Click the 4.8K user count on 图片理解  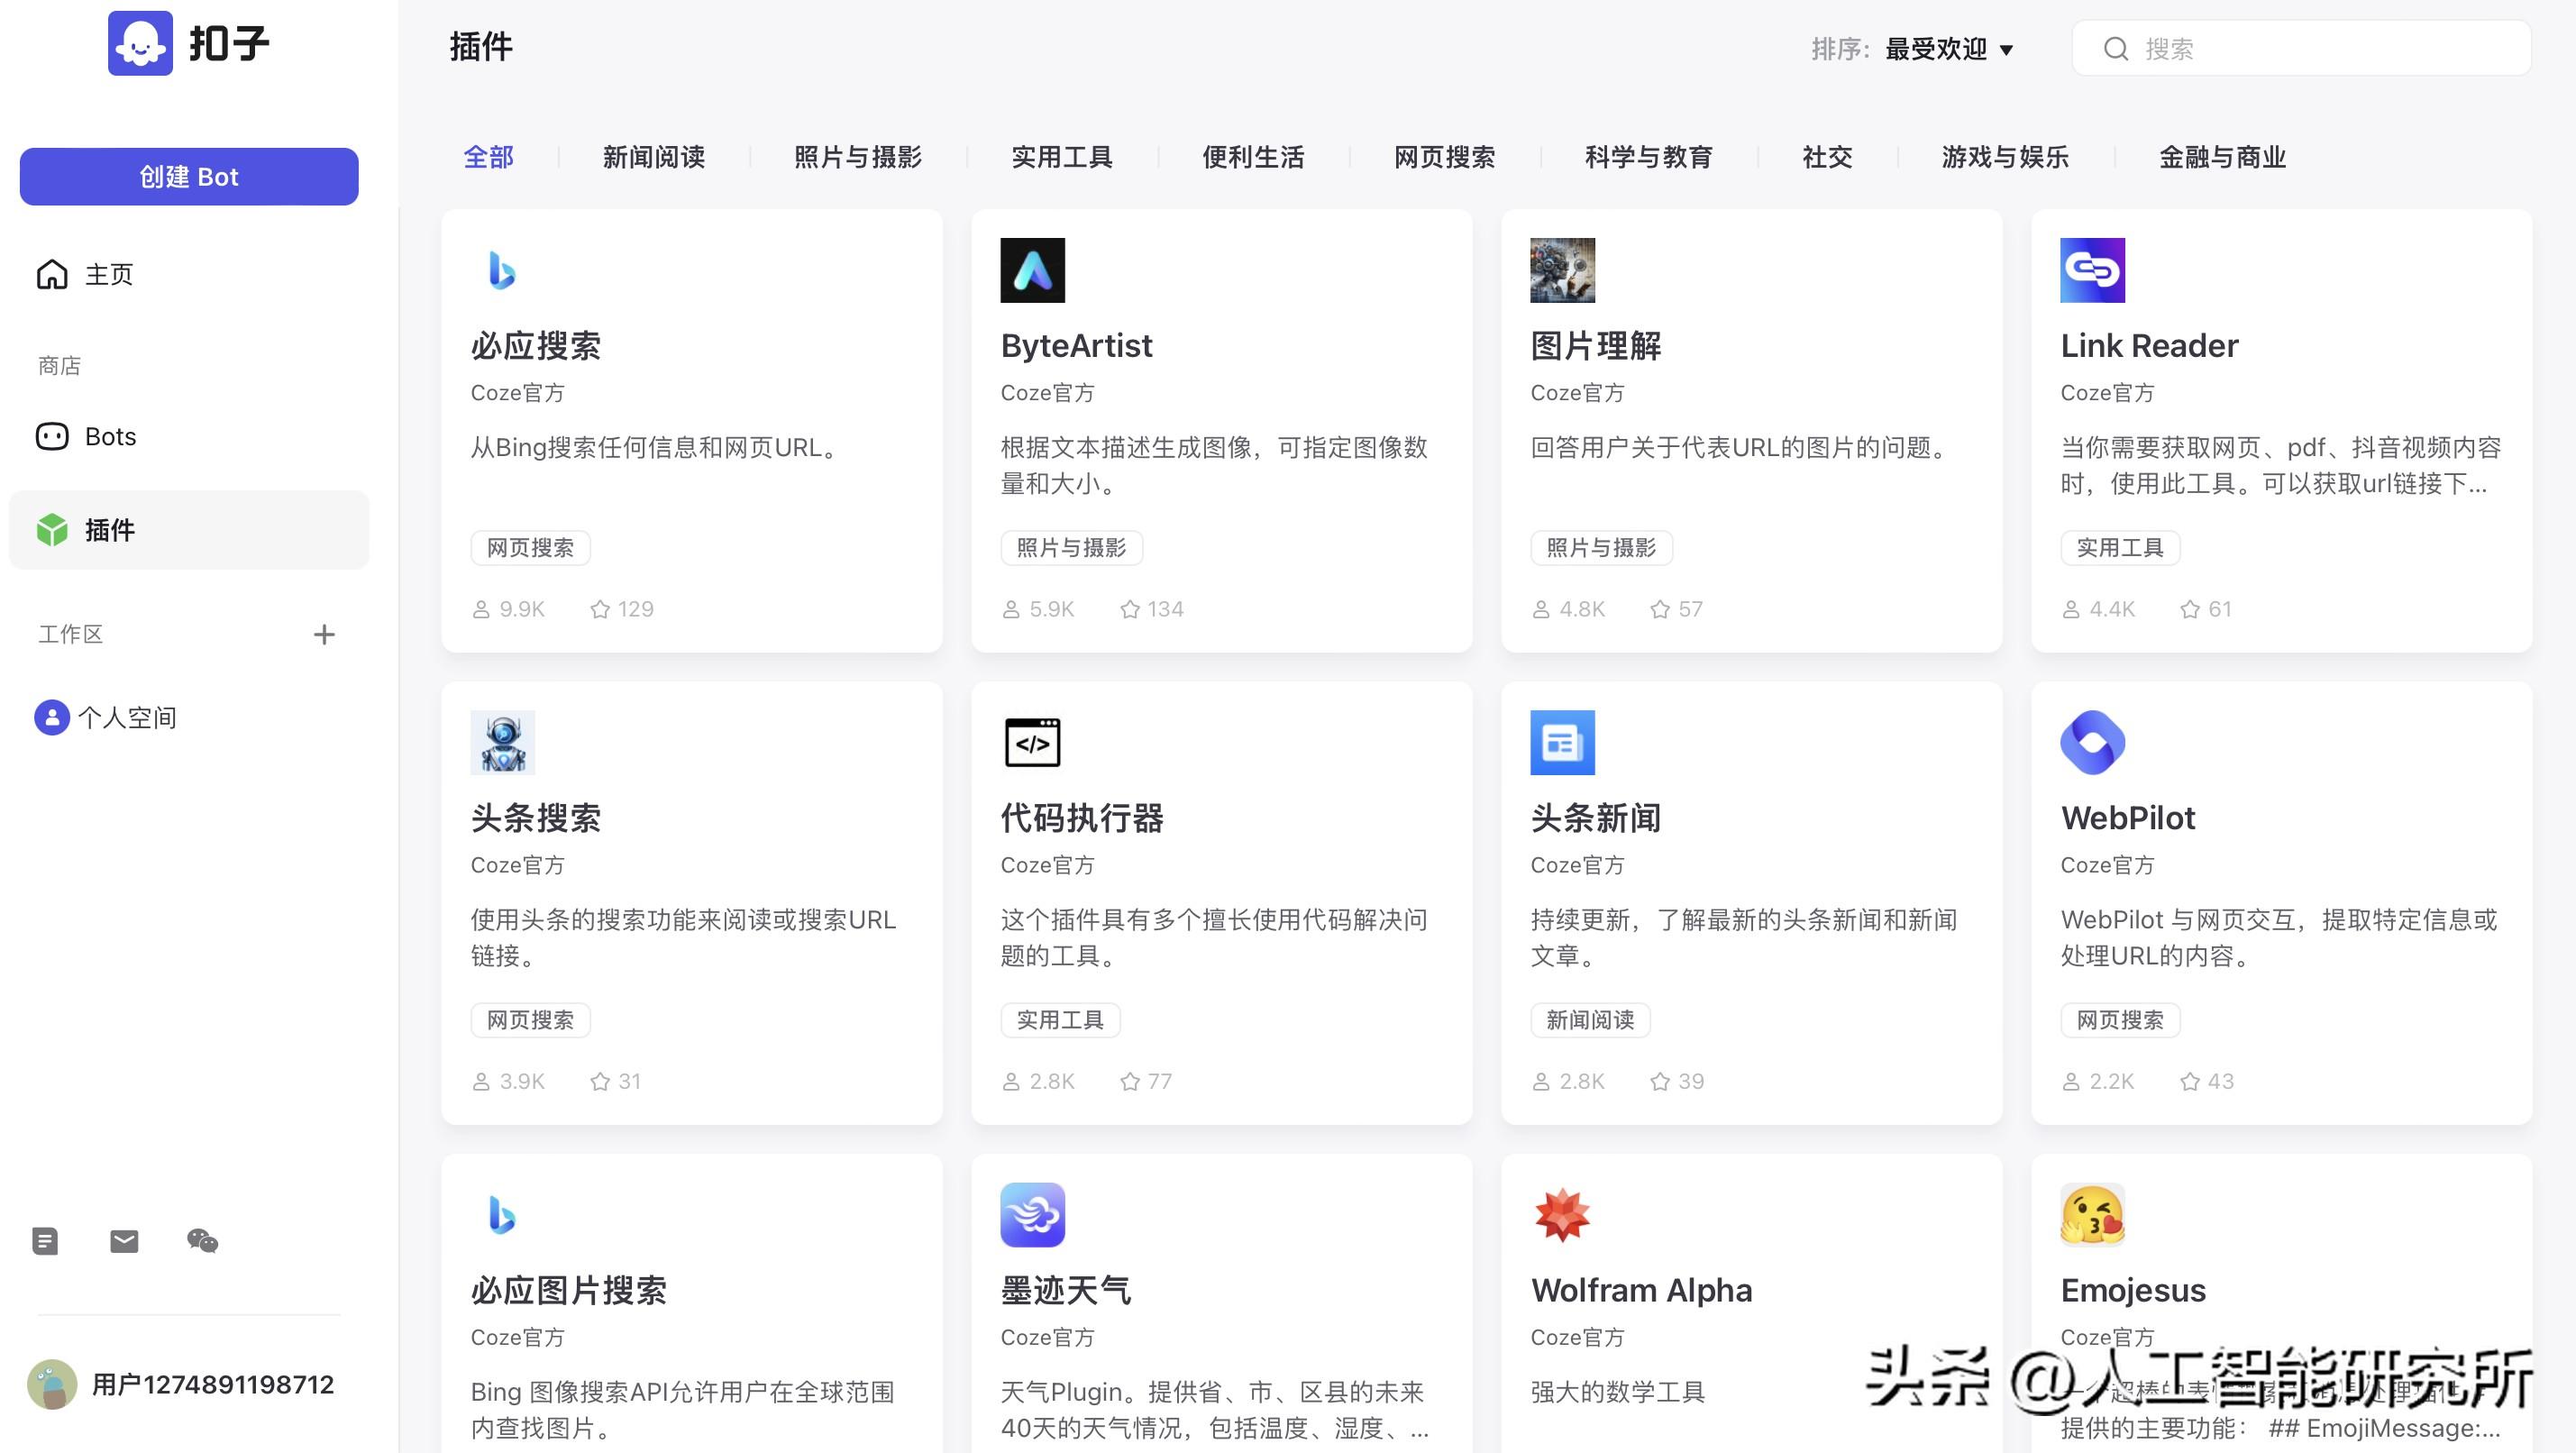pyautogui.click(x=1582, y=609)
